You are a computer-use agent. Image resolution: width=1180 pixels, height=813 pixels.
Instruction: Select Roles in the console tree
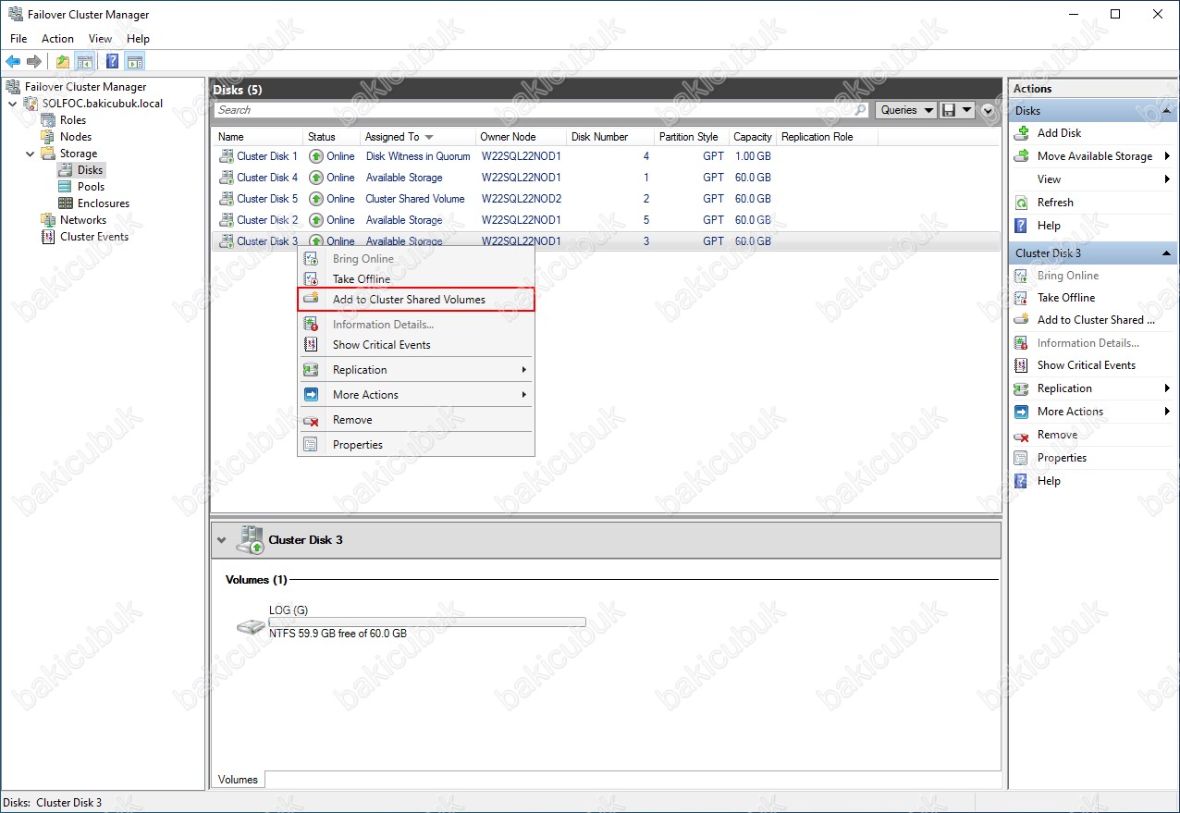point(73,120)
